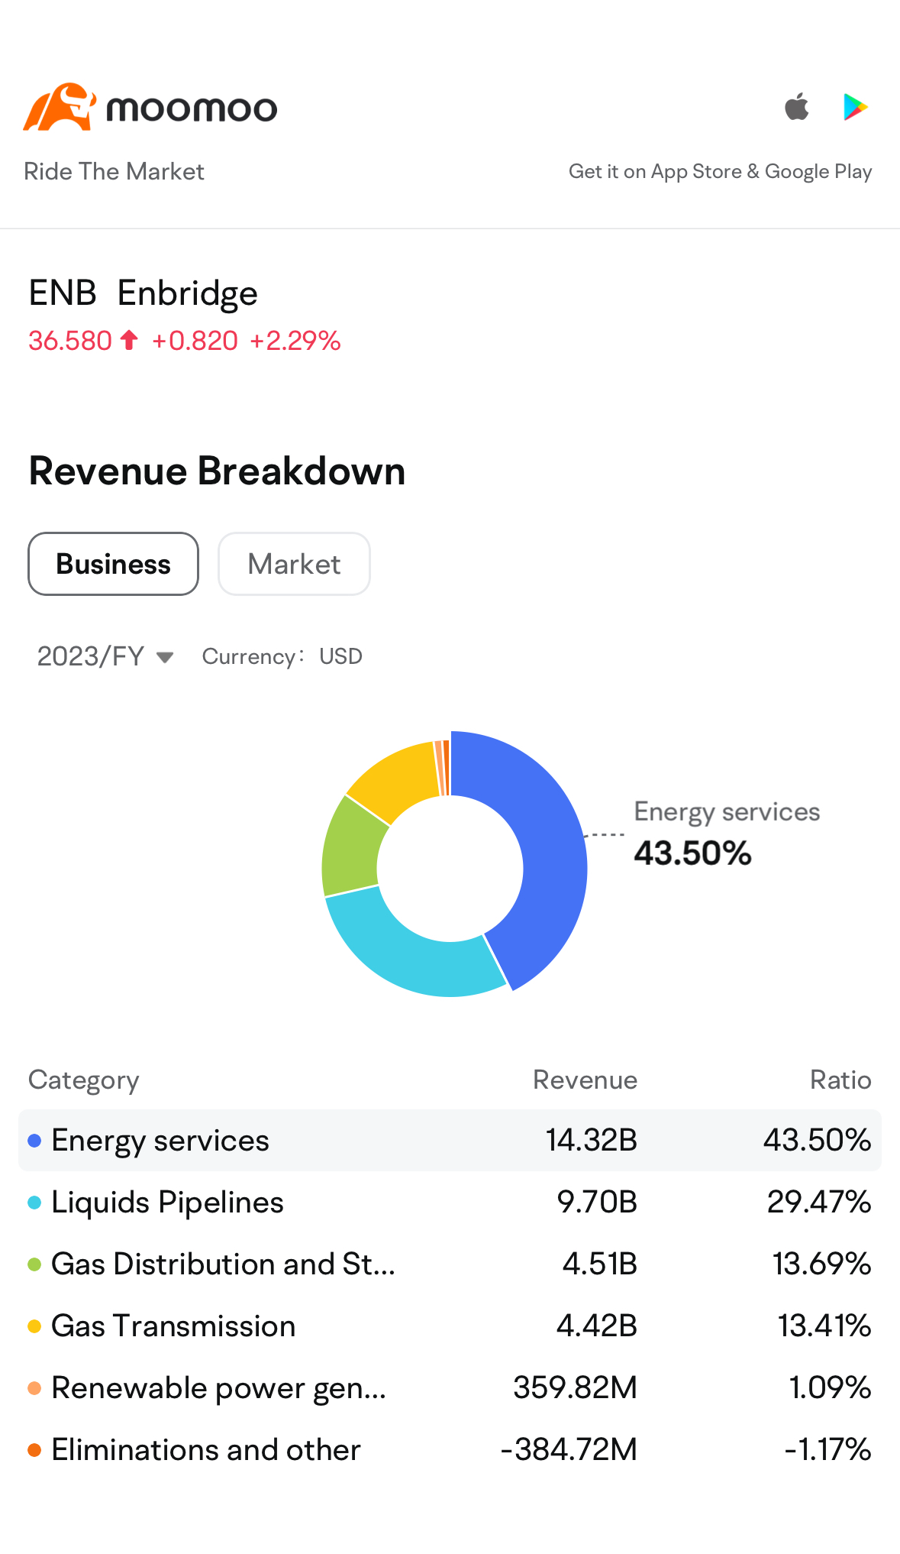The width and height of the screenshot is (900, 1554).
Task: Click the Currency: USD label
Action: 282,656
